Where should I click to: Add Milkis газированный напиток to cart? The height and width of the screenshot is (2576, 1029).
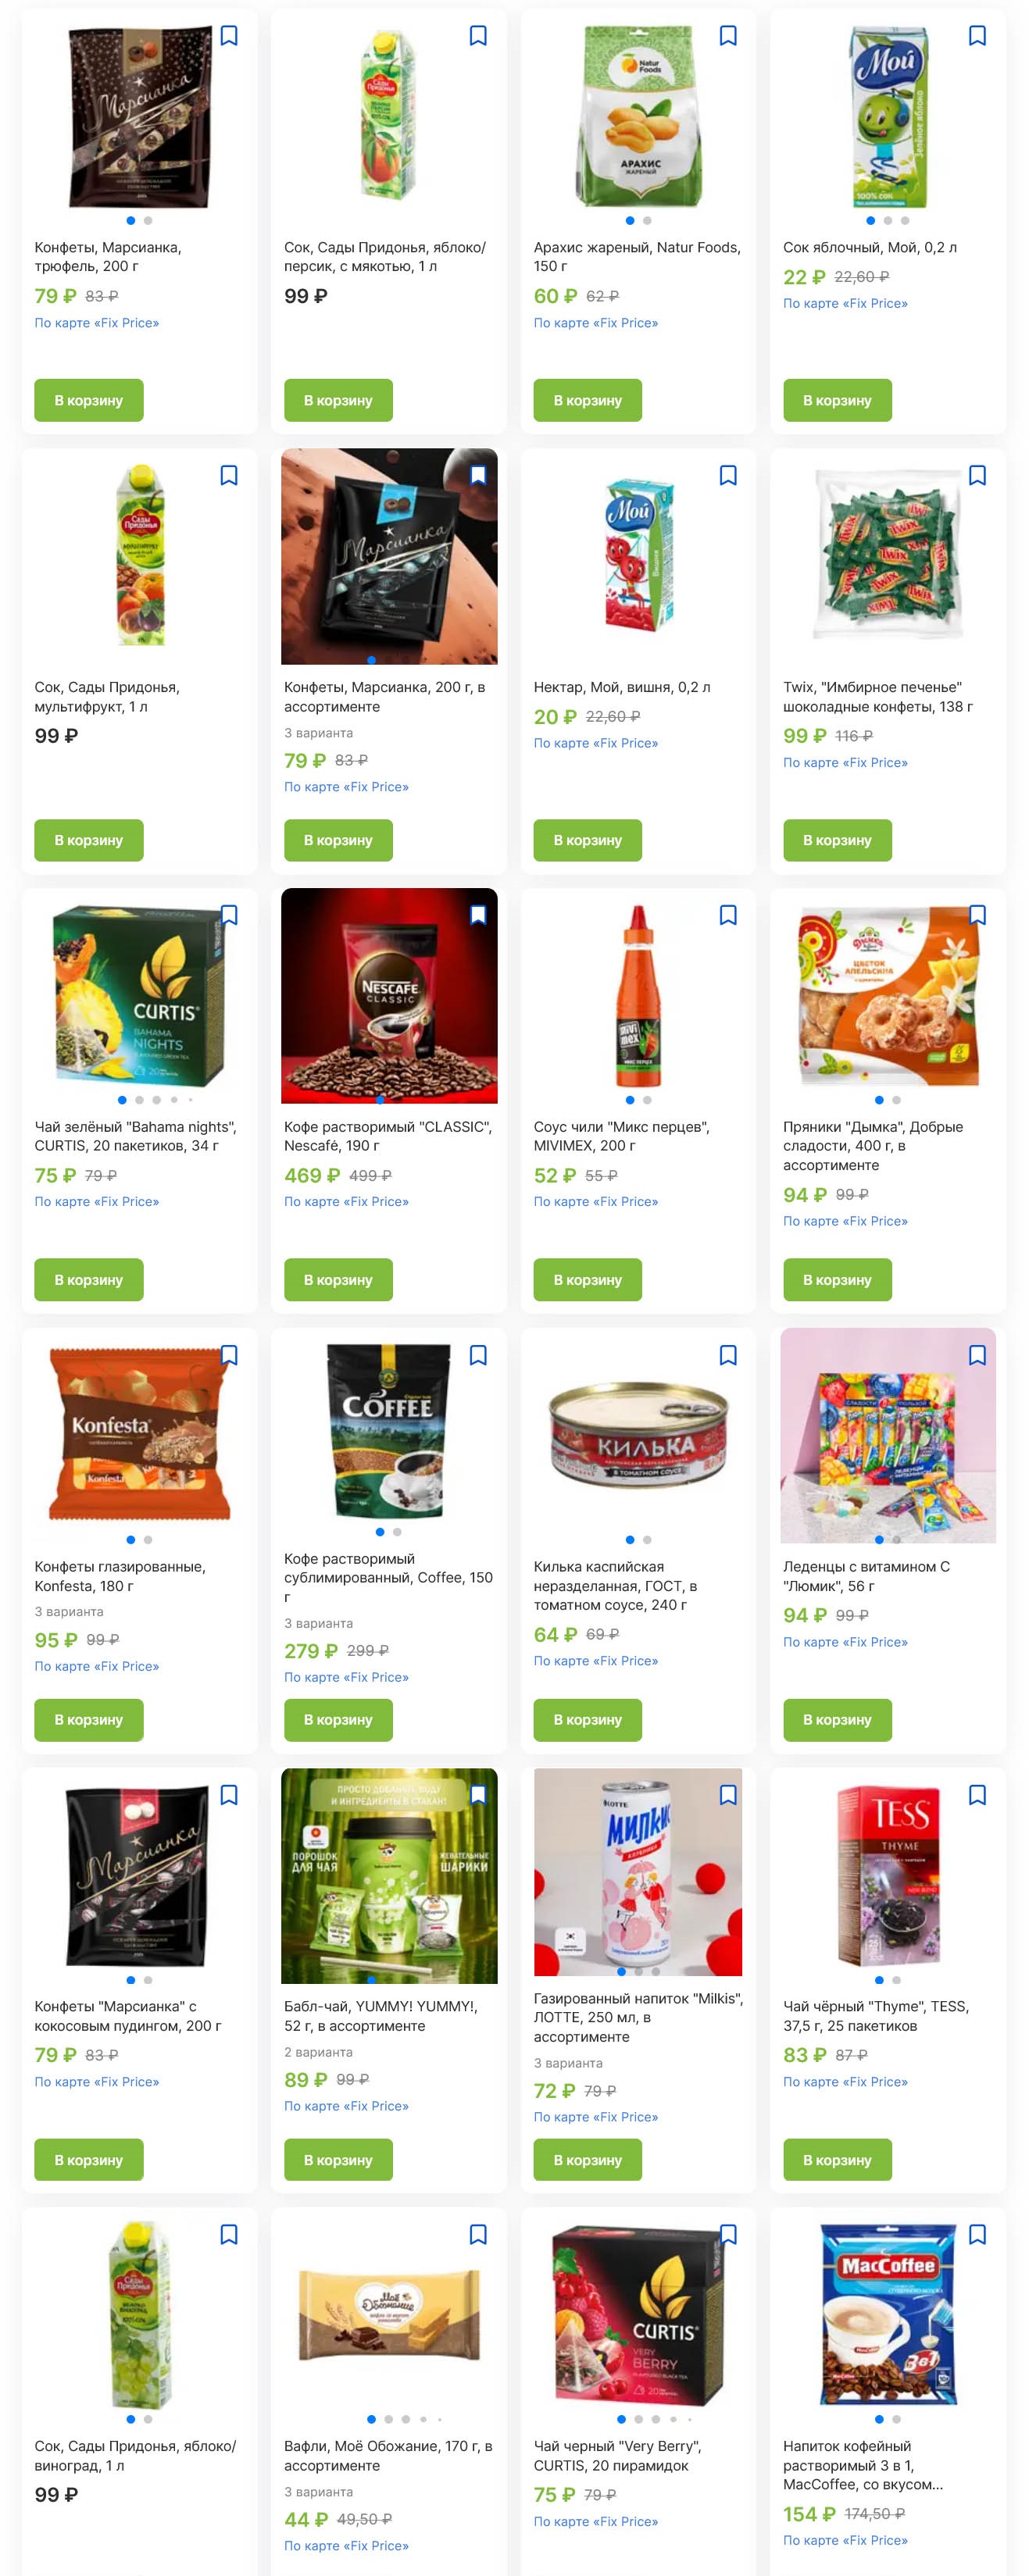click(x=588, y=2160)
